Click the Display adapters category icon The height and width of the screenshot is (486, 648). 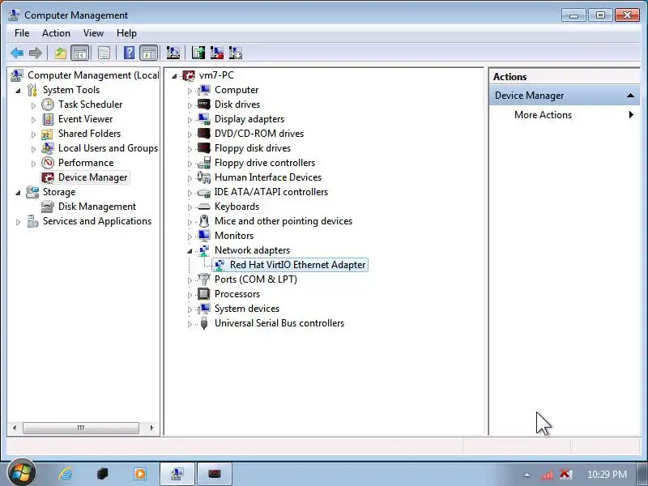pyautogui.click(x=204, y=119)
